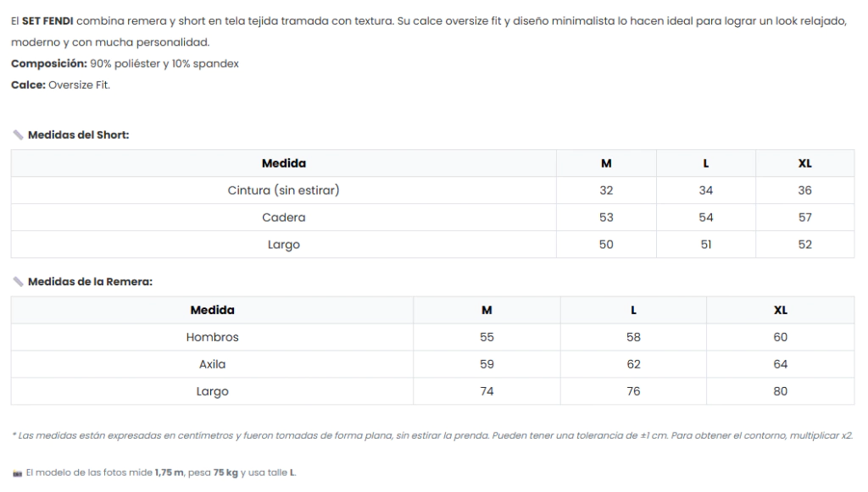Click the bold 1,75 m model height
This screenshot has width=868, height=492.
[172, 473]
